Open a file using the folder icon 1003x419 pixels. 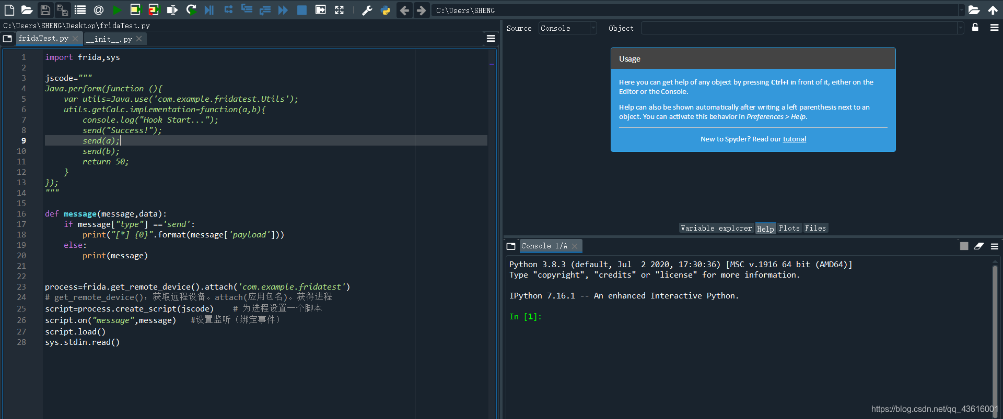[27, 10]
